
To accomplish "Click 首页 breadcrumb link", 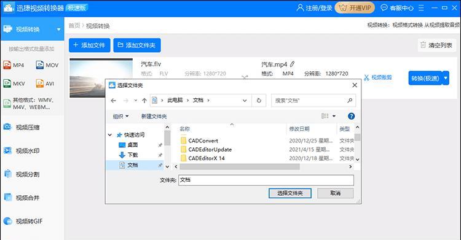I will point(74,26).
